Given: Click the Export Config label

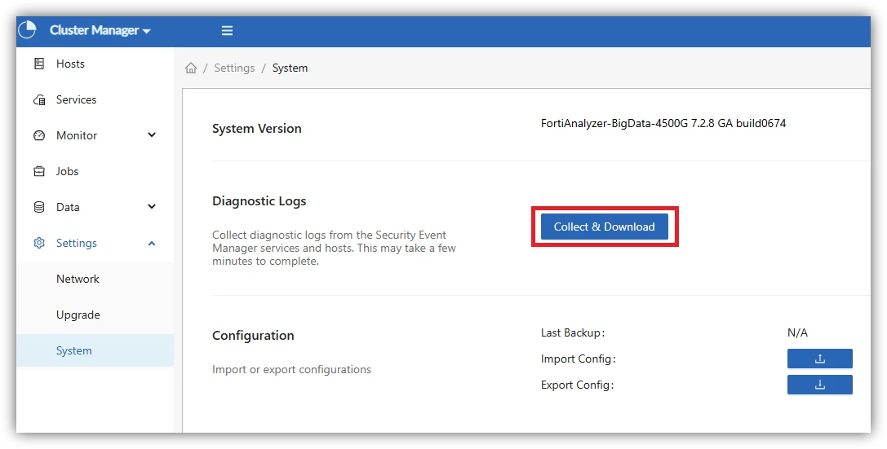Looking at the screenshot, I should click(x=577, y=385).
